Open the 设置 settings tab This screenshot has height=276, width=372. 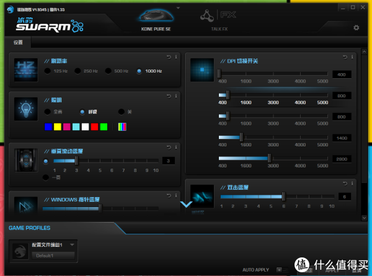tap(18, 42)
